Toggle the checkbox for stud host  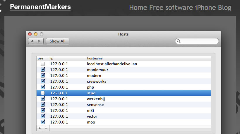pos(43,93)
